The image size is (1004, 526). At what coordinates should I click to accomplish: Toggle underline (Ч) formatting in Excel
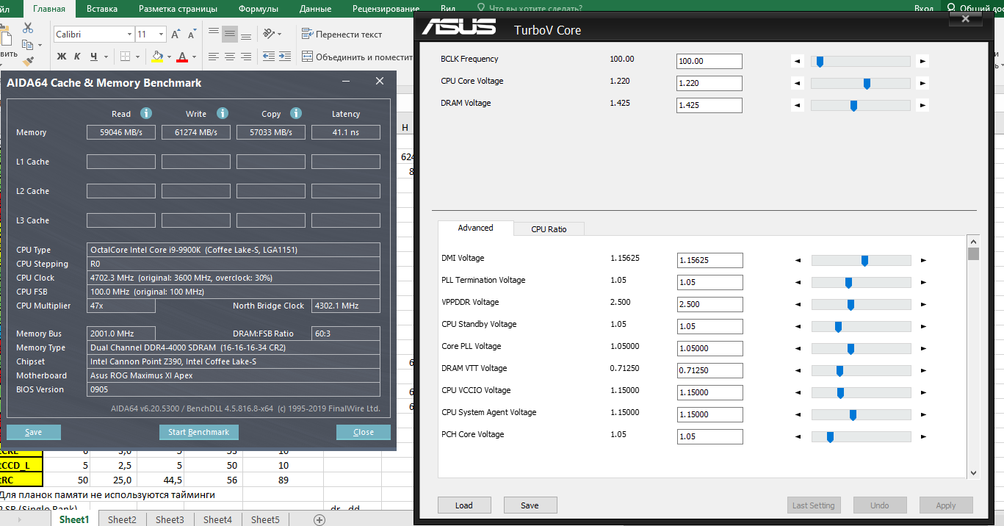tap(93, 57)
